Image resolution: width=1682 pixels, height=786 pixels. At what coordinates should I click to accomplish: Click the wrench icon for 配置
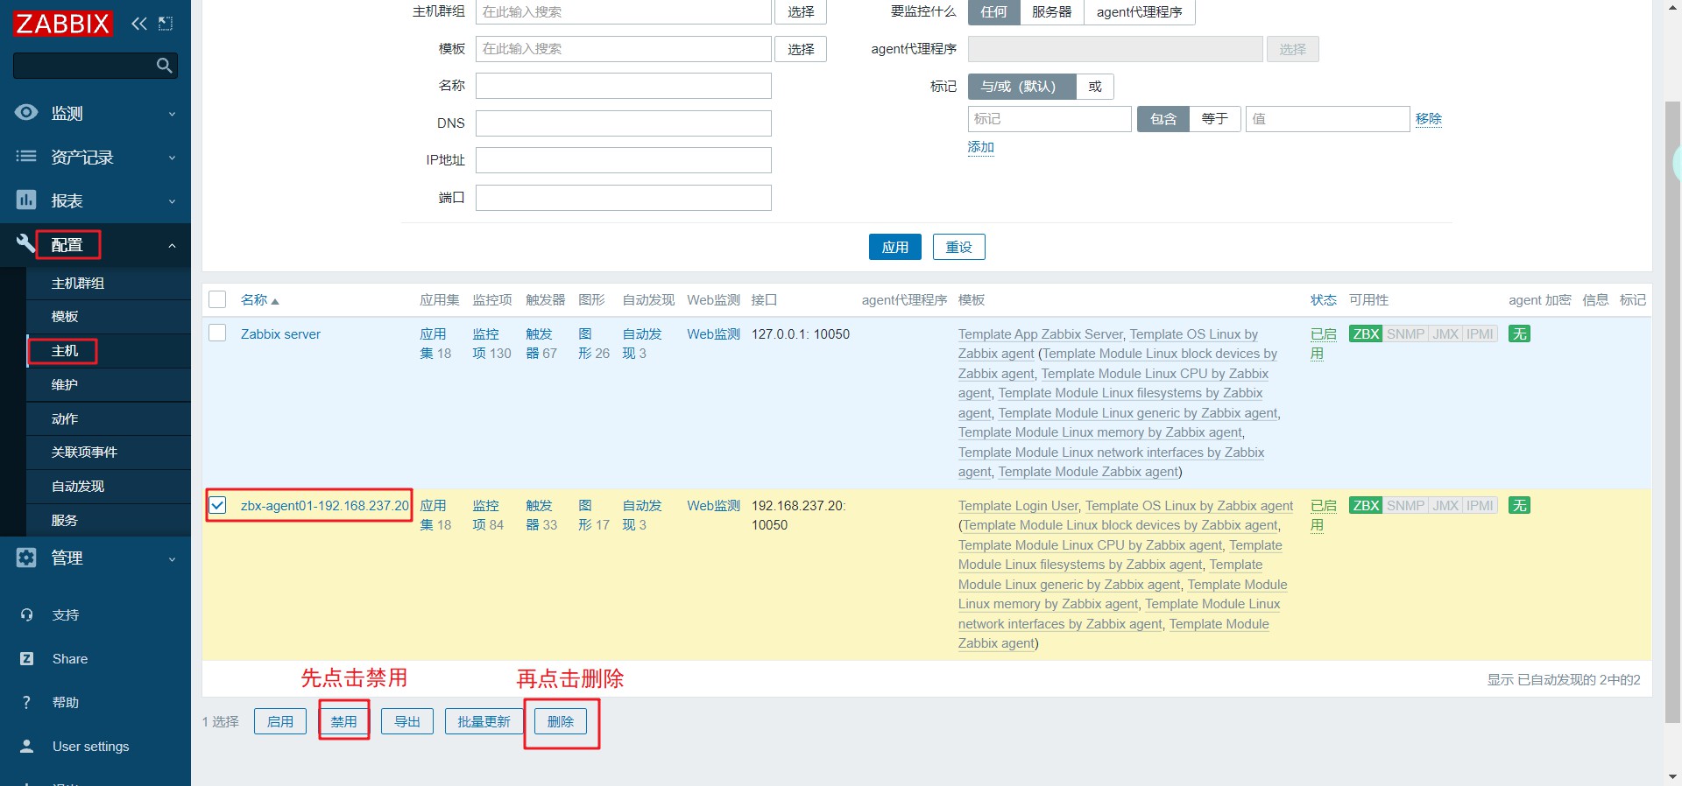point(26,243)
